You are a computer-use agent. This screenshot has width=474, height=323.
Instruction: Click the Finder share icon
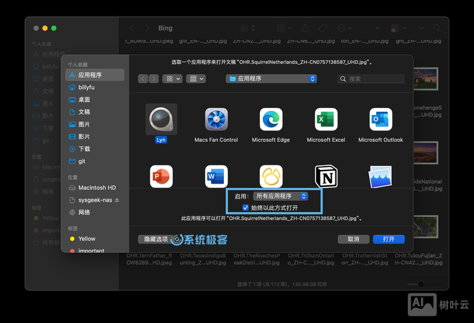point(305,28)
